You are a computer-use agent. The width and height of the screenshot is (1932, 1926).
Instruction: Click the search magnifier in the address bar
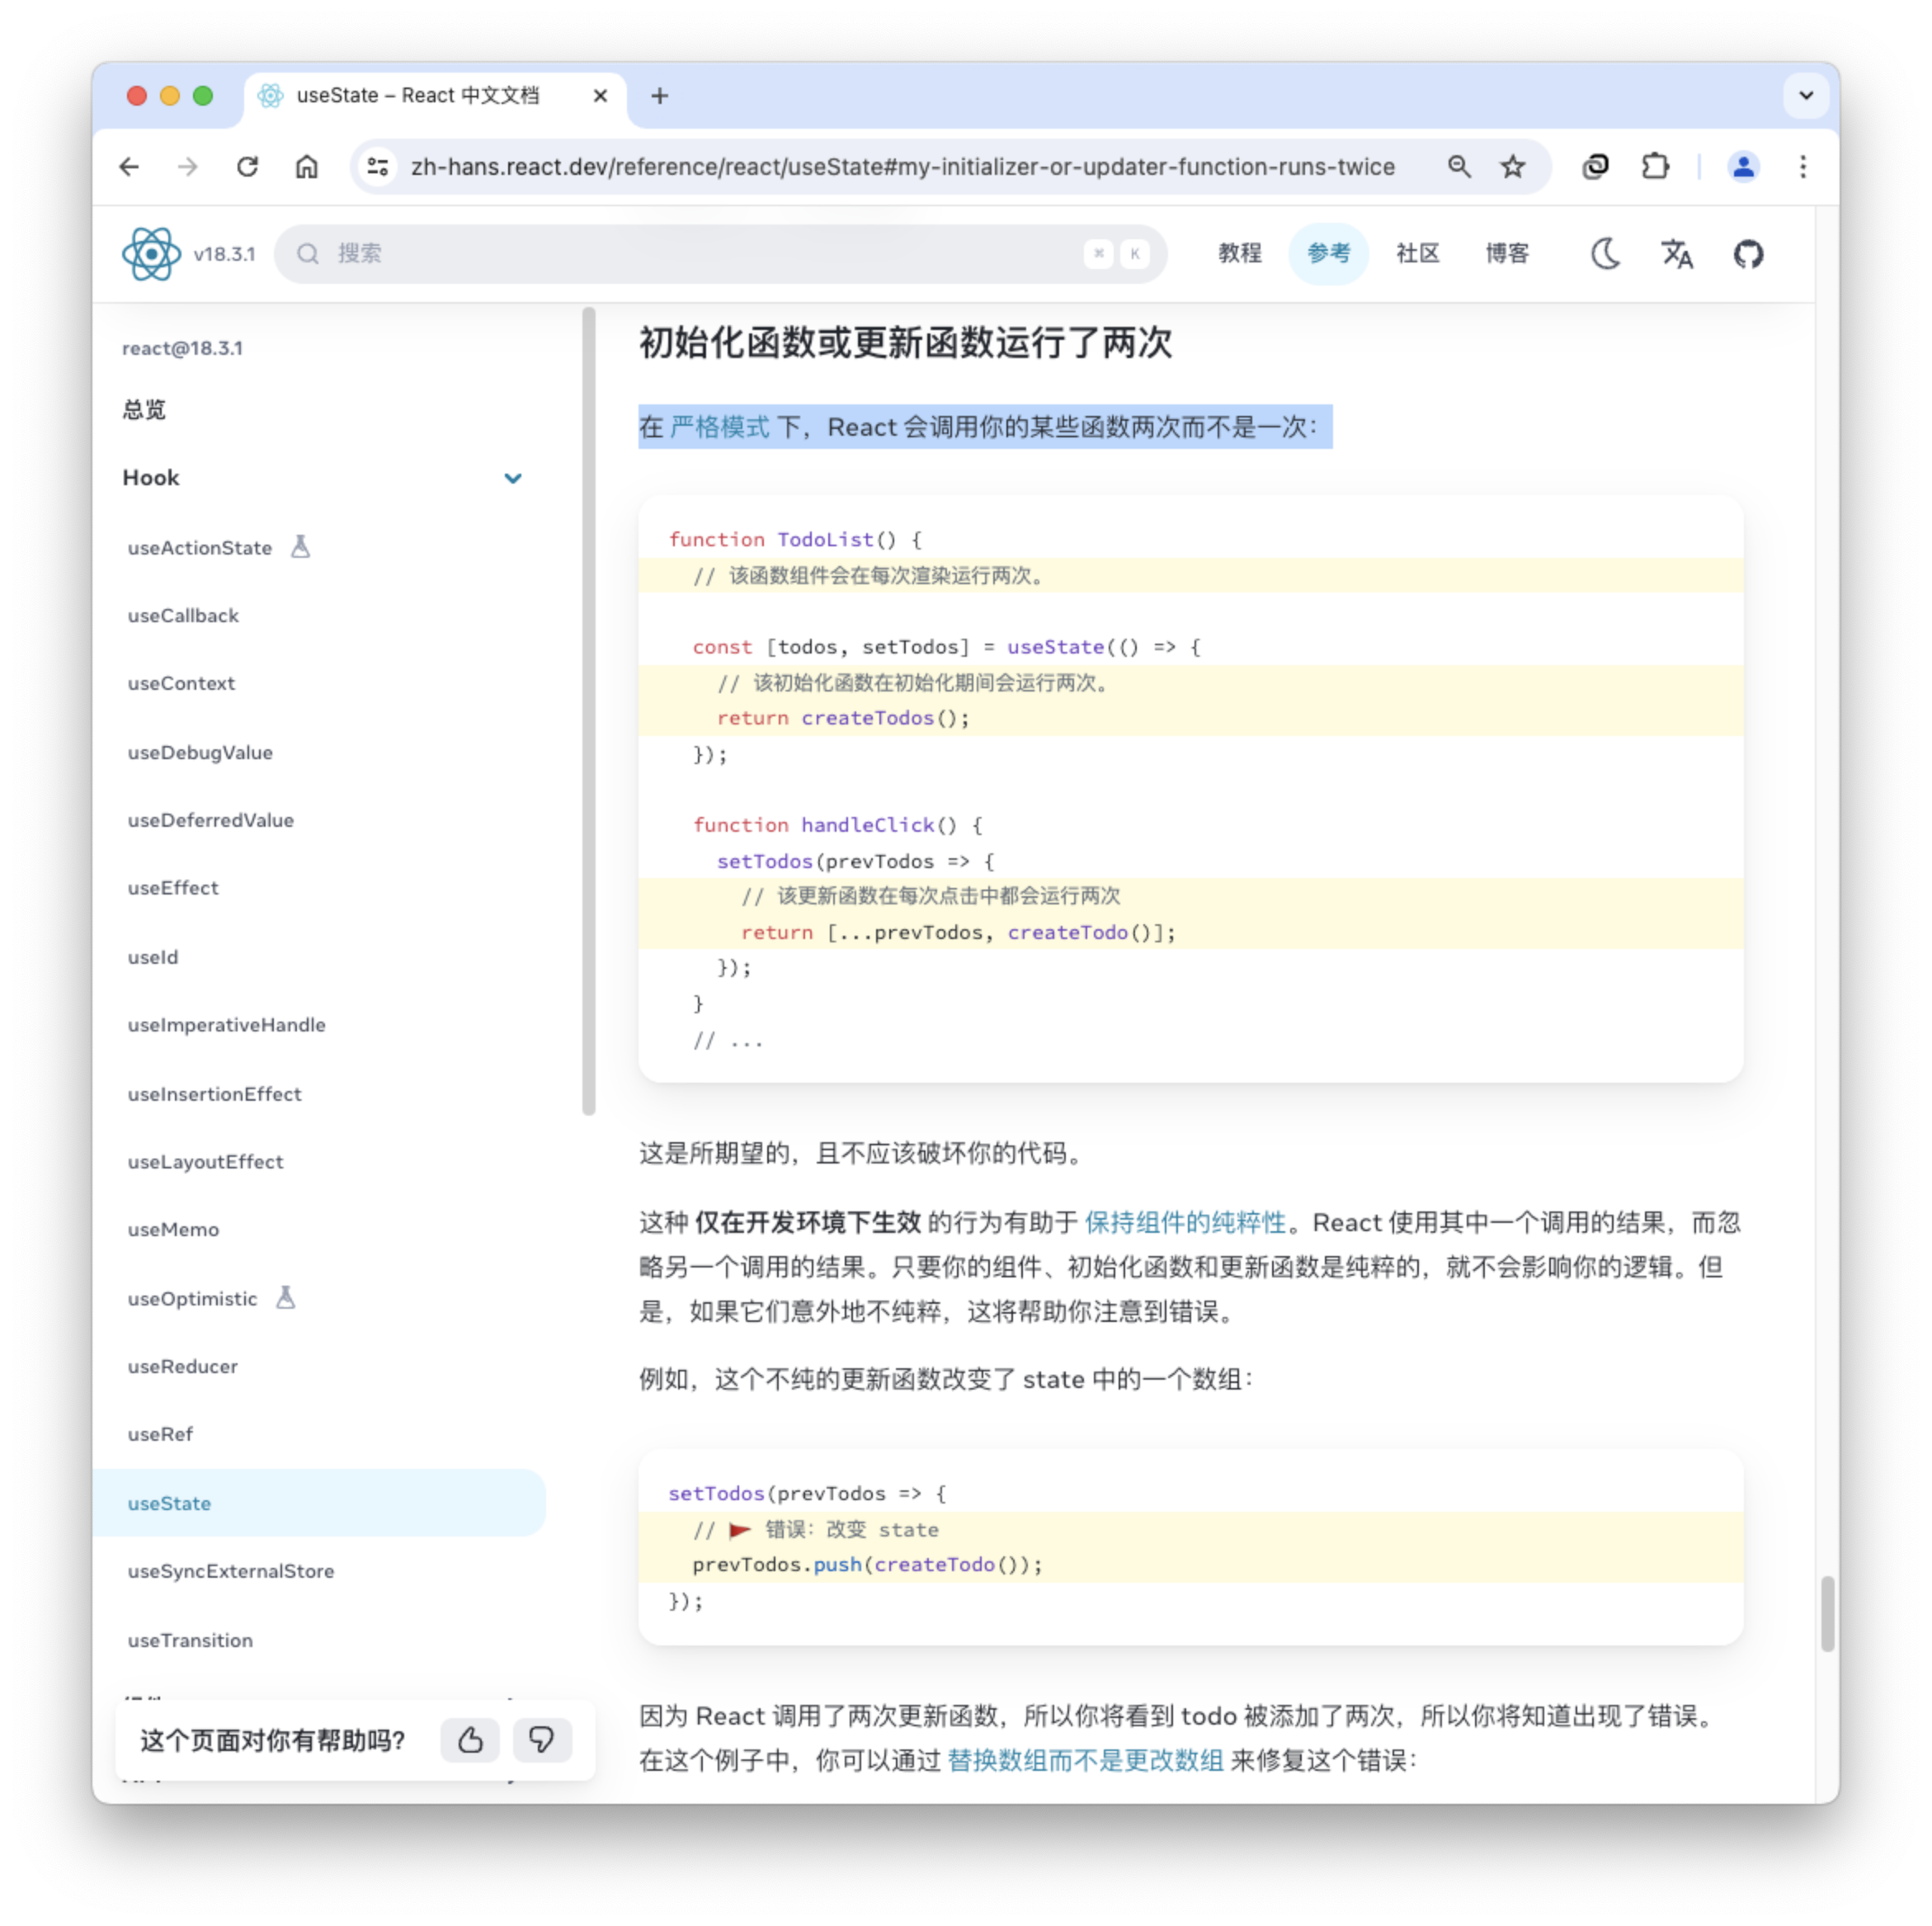(1459, 166)
